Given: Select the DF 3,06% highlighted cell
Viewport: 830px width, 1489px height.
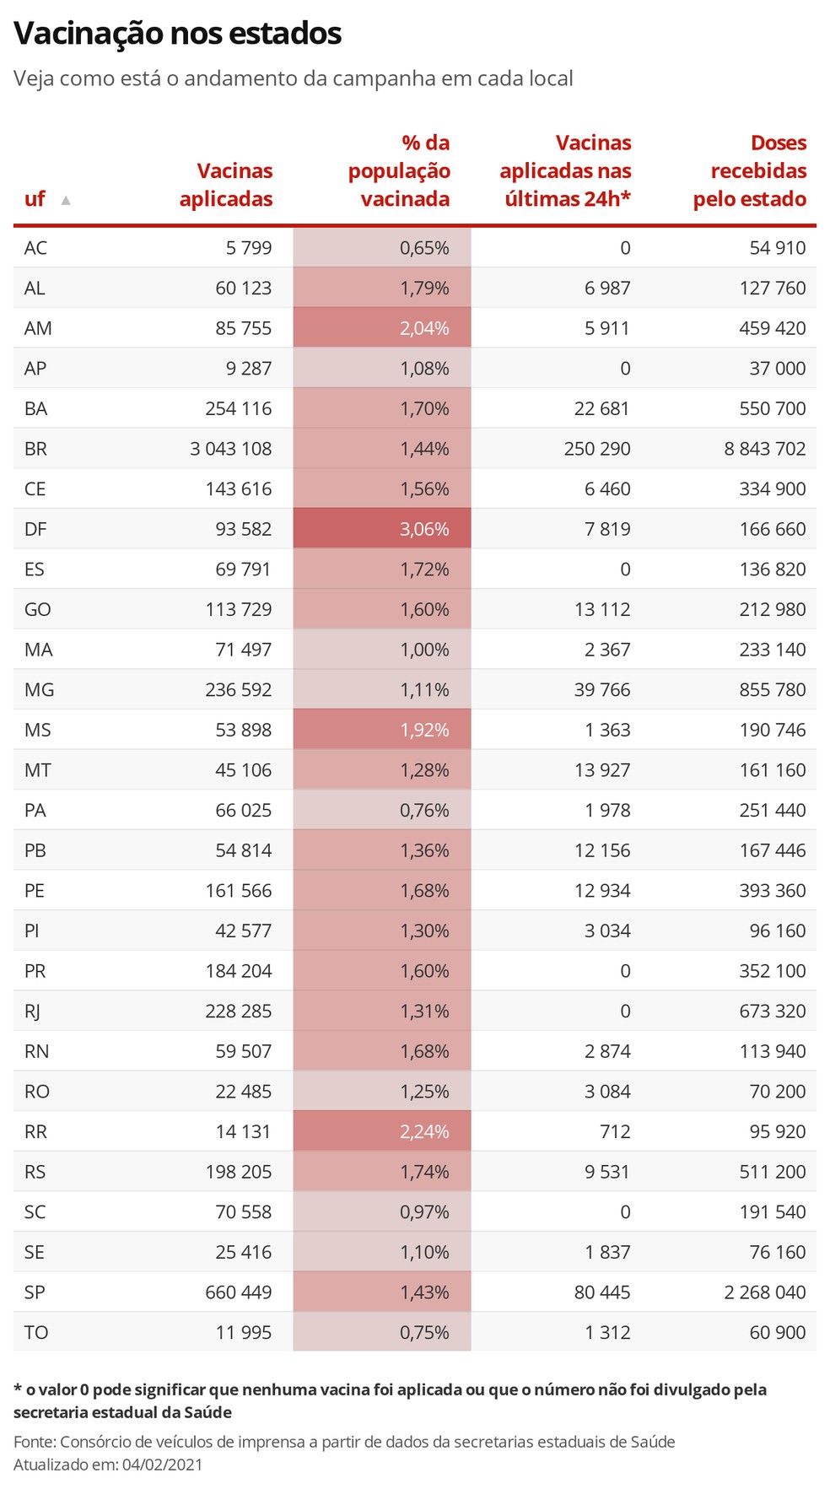Looking at the screenshot, I should (382, 529).
